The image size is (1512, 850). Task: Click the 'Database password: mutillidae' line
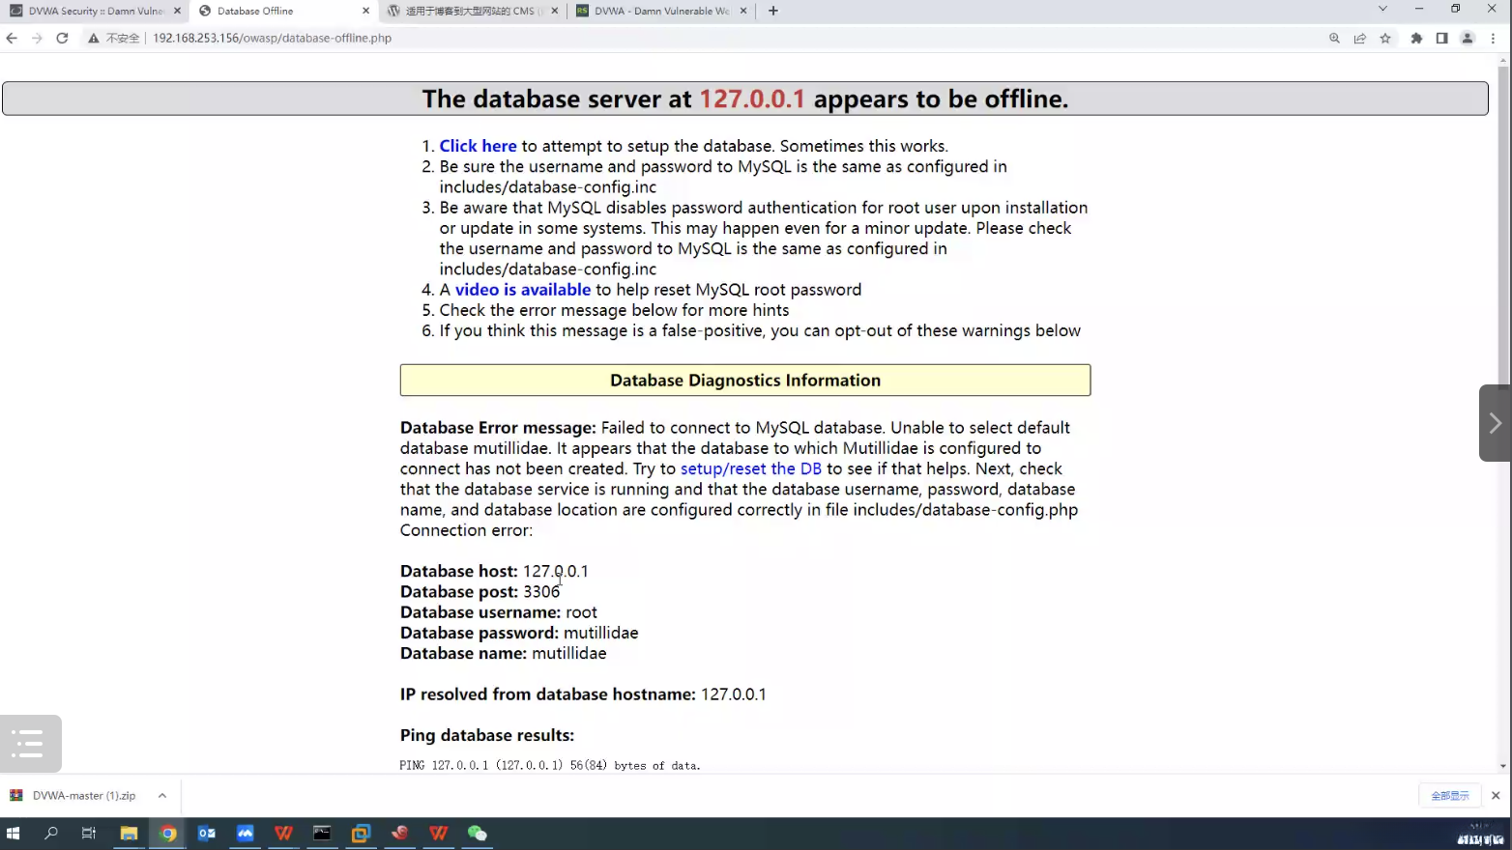pyautogui.click(x=519, y=633)
